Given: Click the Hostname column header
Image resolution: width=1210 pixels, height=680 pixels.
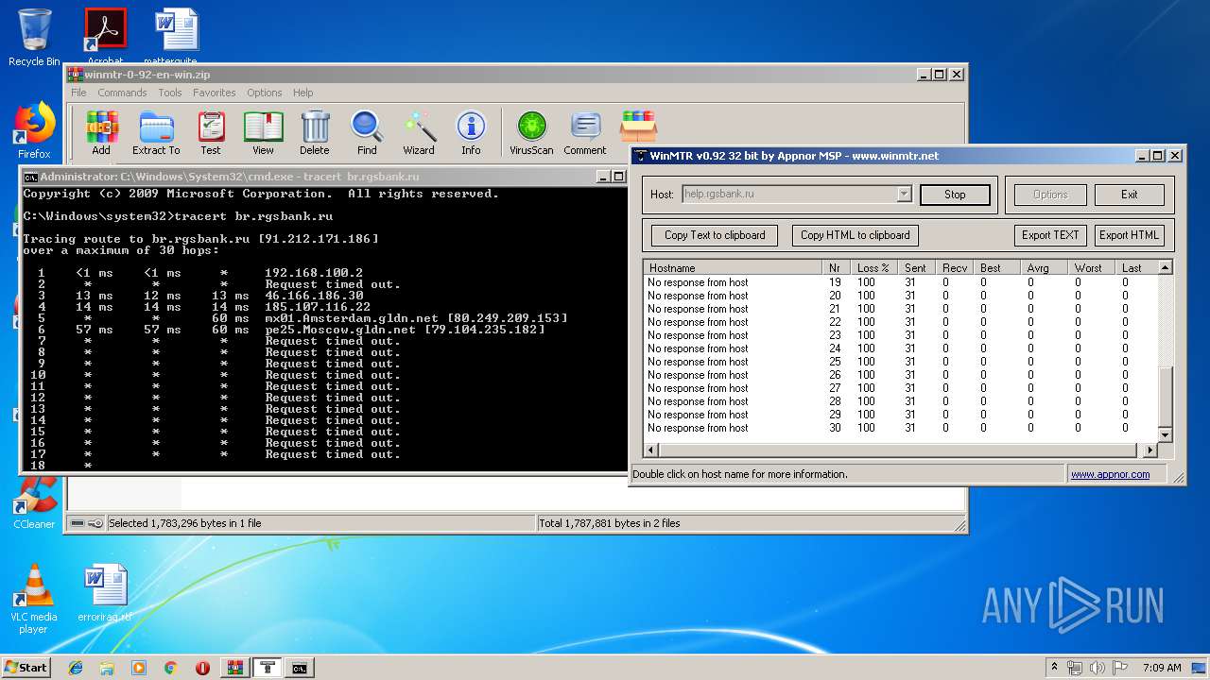Looking at the screenshot, I should [733, 268].
